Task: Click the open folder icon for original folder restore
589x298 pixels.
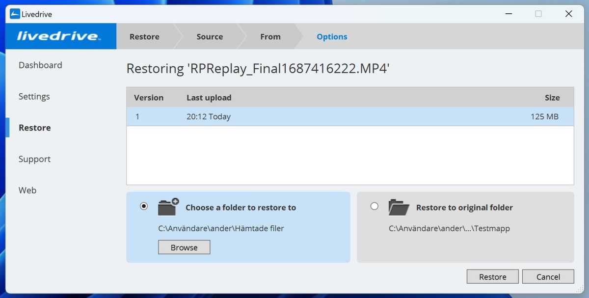Action: [399, 207]
